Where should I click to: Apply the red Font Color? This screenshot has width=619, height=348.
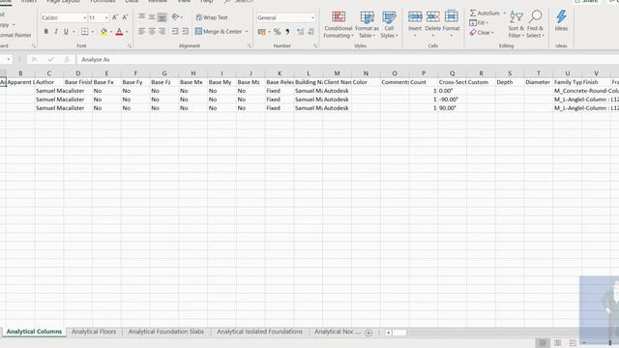(119, 32)
